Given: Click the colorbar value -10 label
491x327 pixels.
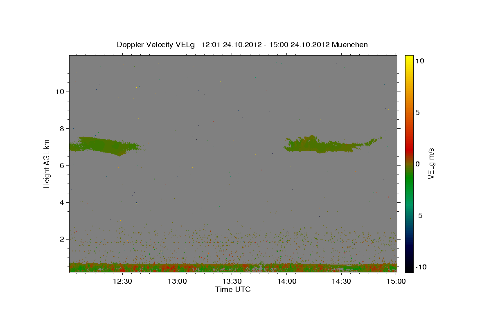Looking at the screenshot, I should [420, 267].
